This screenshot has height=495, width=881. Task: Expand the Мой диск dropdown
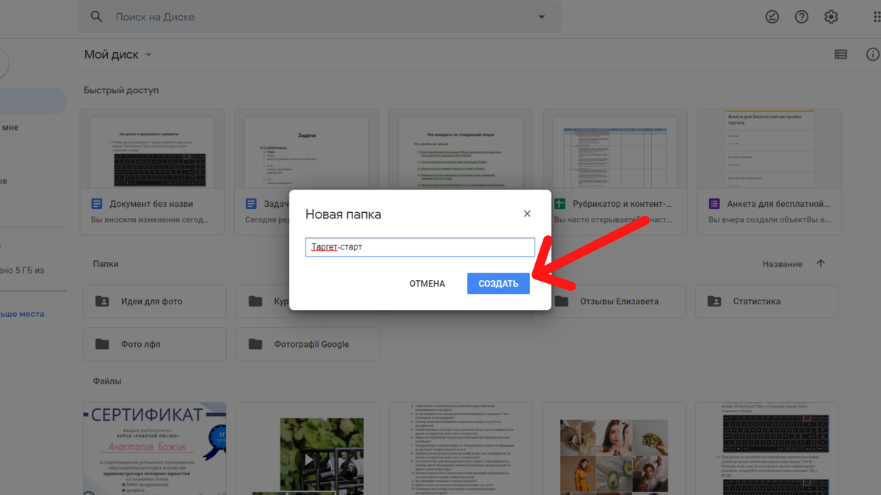tap(148, 55)
